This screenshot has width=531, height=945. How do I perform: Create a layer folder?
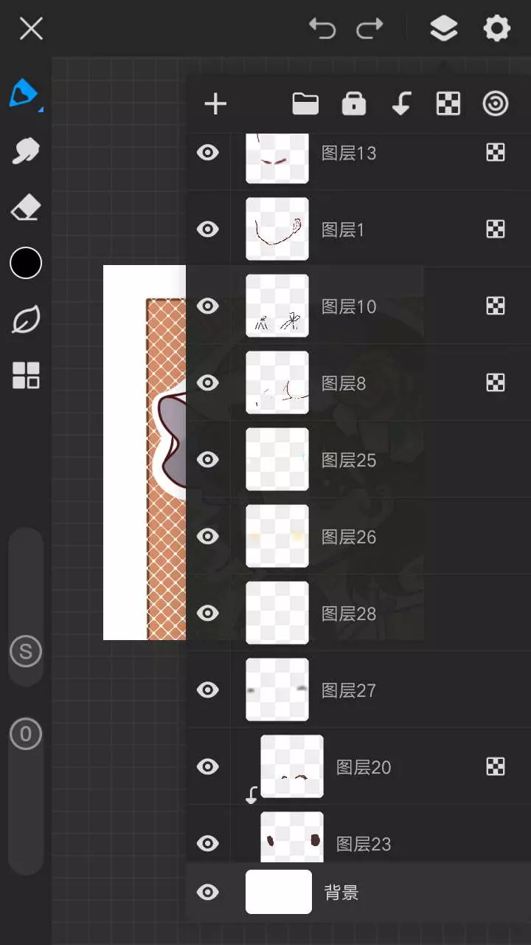(x=305, y=104)
